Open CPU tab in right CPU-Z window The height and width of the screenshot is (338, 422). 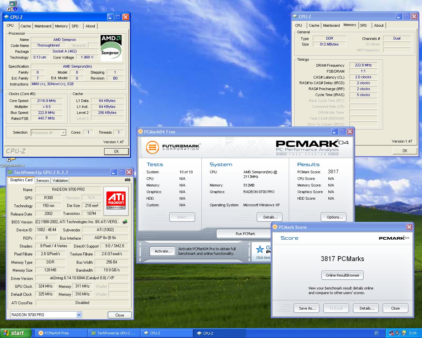(299, 25)
